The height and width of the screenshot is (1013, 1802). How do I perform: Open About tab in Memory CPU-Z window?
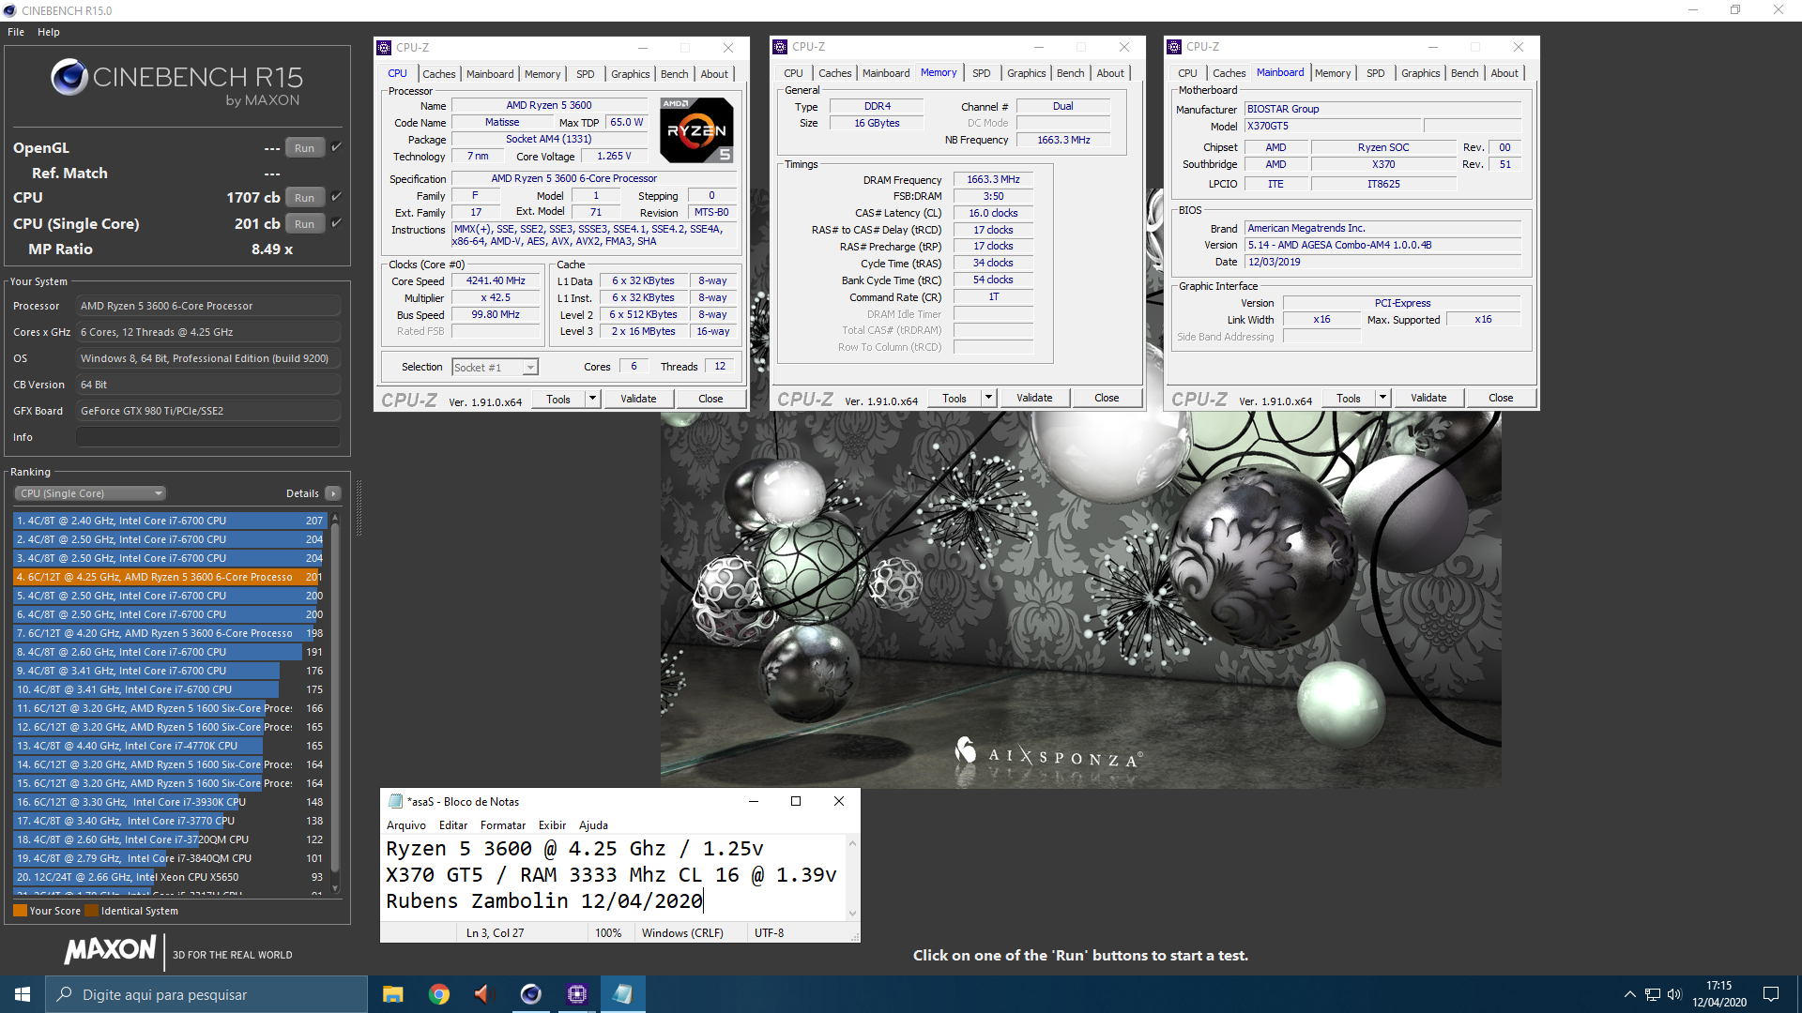[1110, 73]
